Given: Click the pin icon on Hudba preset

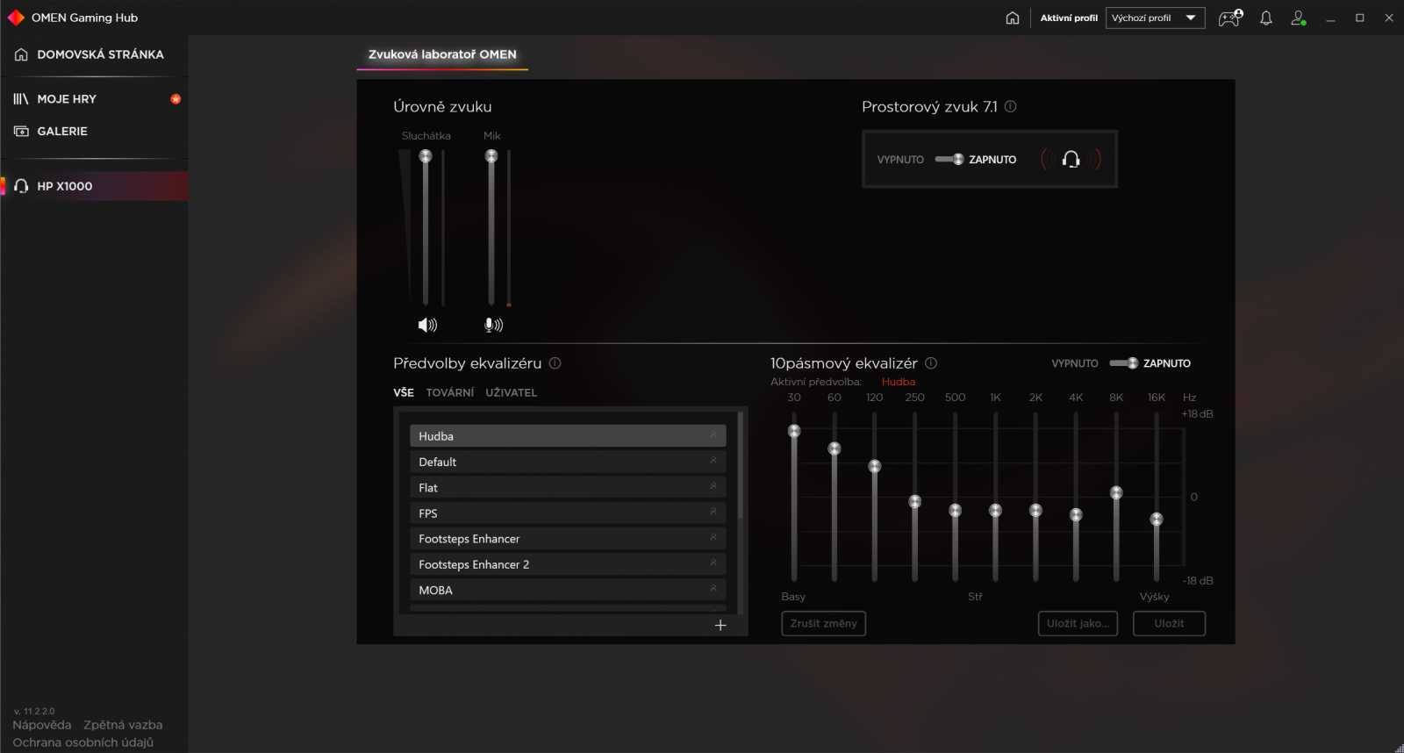Looking at the screenshot, I should tap(713, 435).
